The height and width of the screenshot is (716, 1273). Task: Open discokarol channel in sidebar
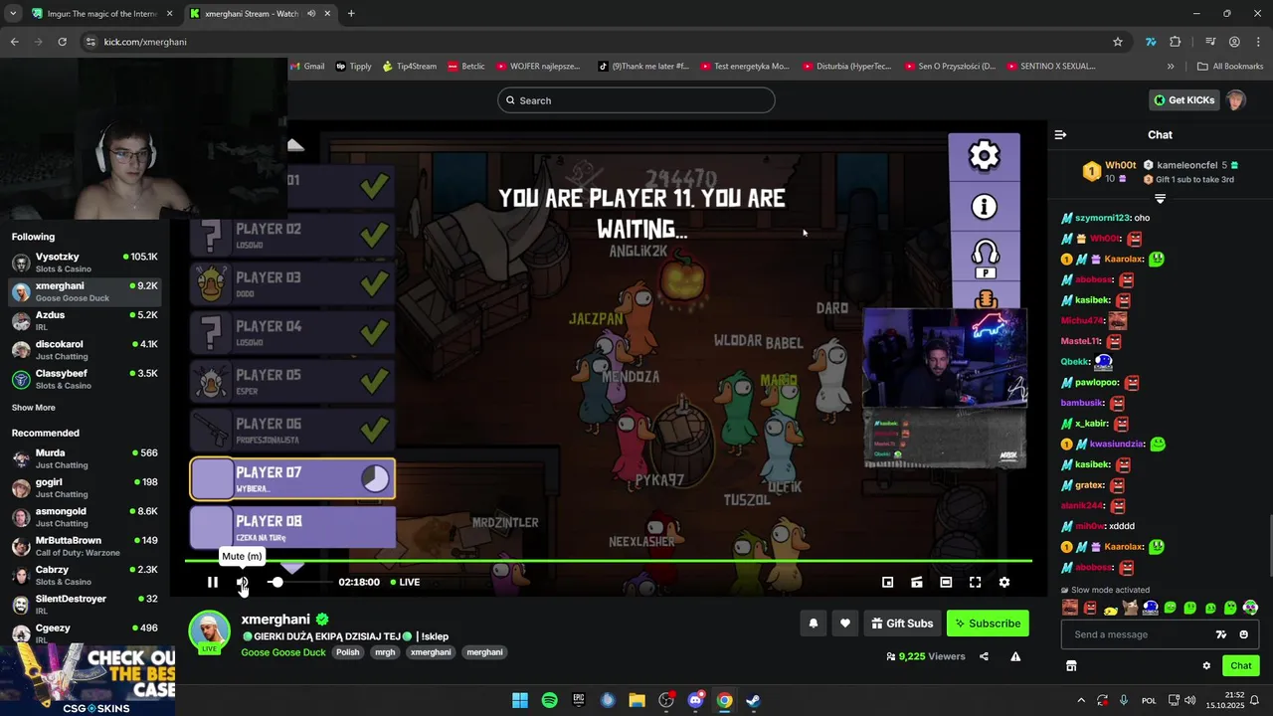click(86, 350)
